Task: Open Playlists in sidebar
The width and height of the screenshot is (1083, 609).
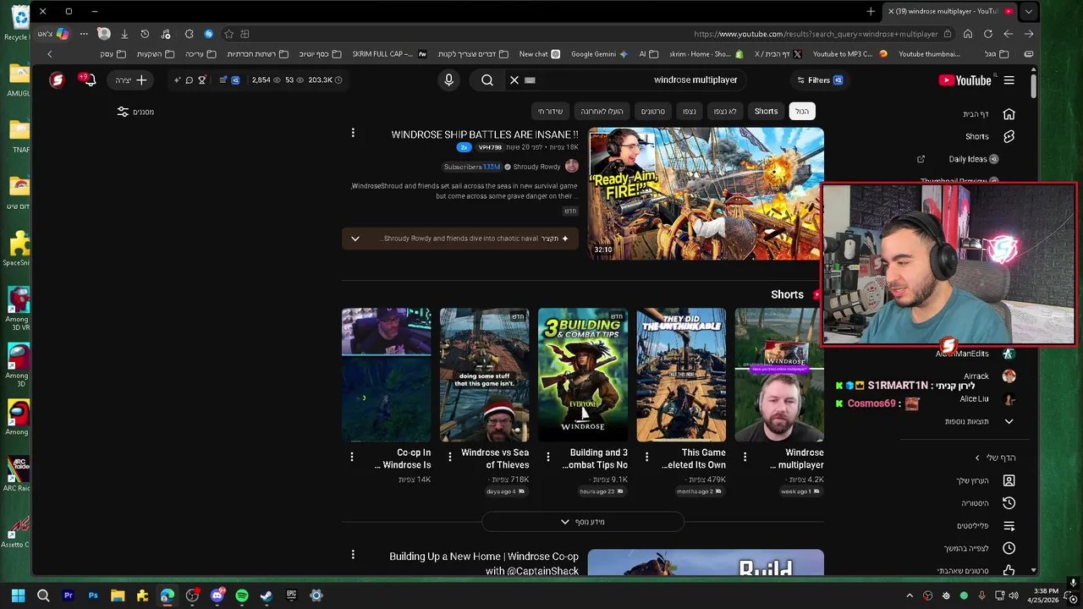Action: pos(985,526)
